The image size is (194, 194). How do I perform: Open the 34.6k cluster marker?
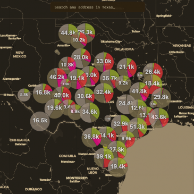click(90, 113)
